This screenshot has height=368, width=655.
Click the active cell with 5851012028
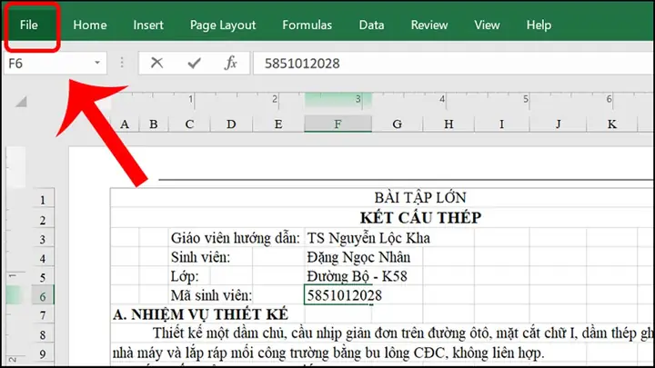point(338,295)
